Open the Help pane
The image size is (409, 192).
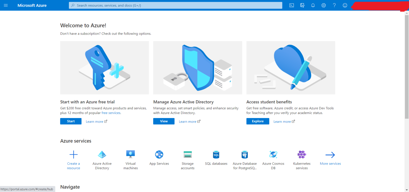334,5
